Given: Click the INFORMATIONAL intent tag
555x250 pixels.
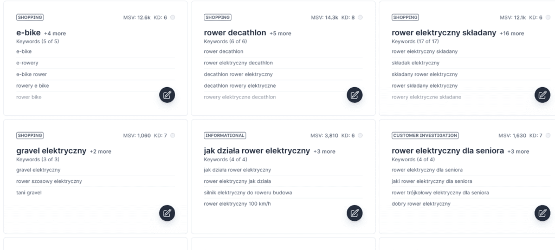Looking at the screenshot, I should coord(224,135).
